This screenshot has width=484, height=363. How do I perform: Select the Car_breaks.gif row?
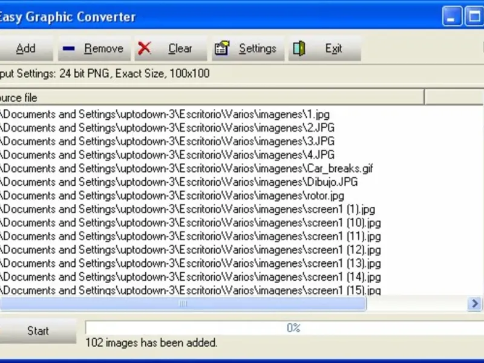[x=186, y=169]
